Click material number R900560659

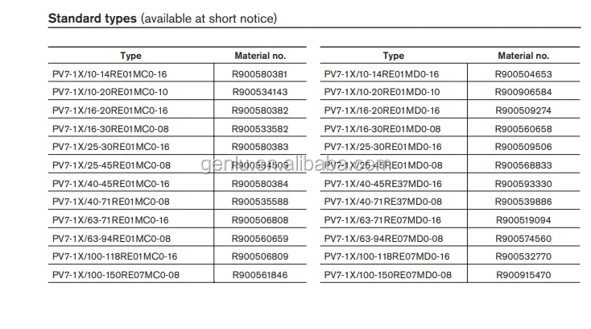[259, 239]
